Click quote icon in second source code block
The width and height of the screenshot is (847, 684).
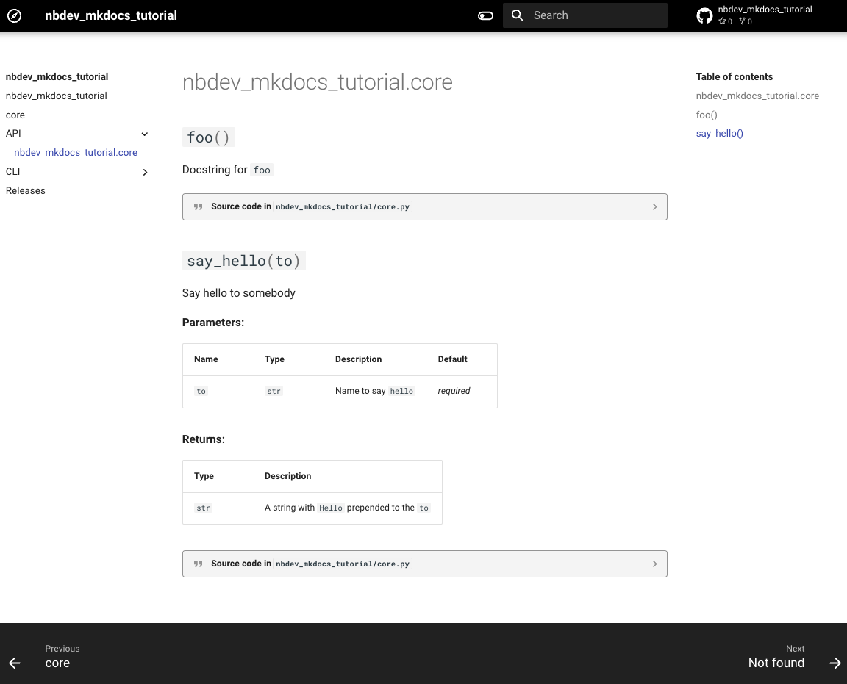click(198, 564)
